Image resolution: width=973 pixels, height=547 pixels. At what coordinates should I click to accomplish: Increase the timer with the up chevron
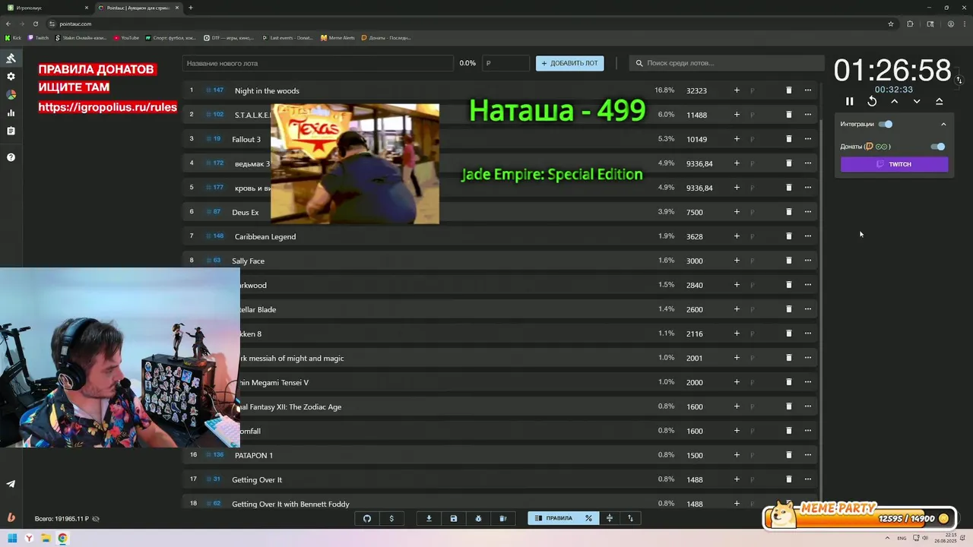click(x=894, y=101)
